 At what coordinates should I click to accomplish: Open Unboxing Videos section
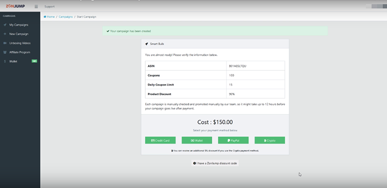click(20, 43)
